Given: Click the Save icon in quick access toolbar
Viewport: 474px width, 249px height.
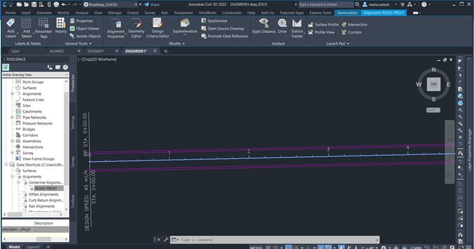Looking at the screenshot, I should click(34, 4).
